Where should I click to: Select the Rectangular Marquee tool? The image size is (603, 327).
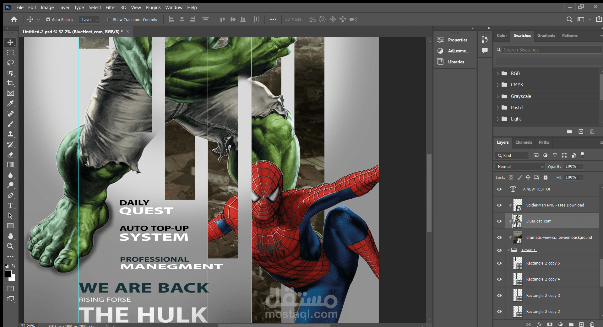[x=10, y=53]
